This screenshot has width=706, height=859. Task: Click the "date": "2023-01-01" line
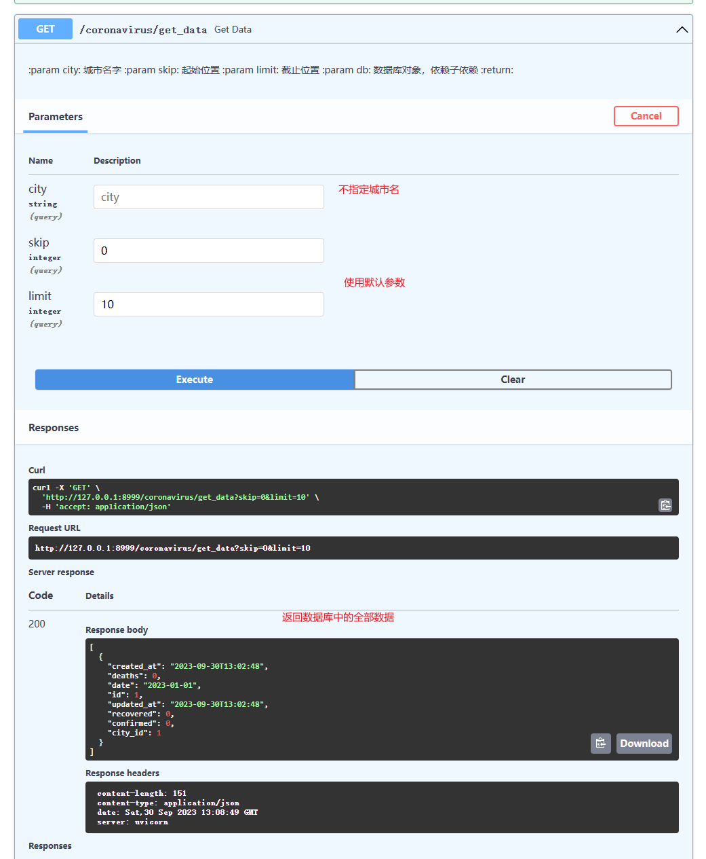coord(154,685)
